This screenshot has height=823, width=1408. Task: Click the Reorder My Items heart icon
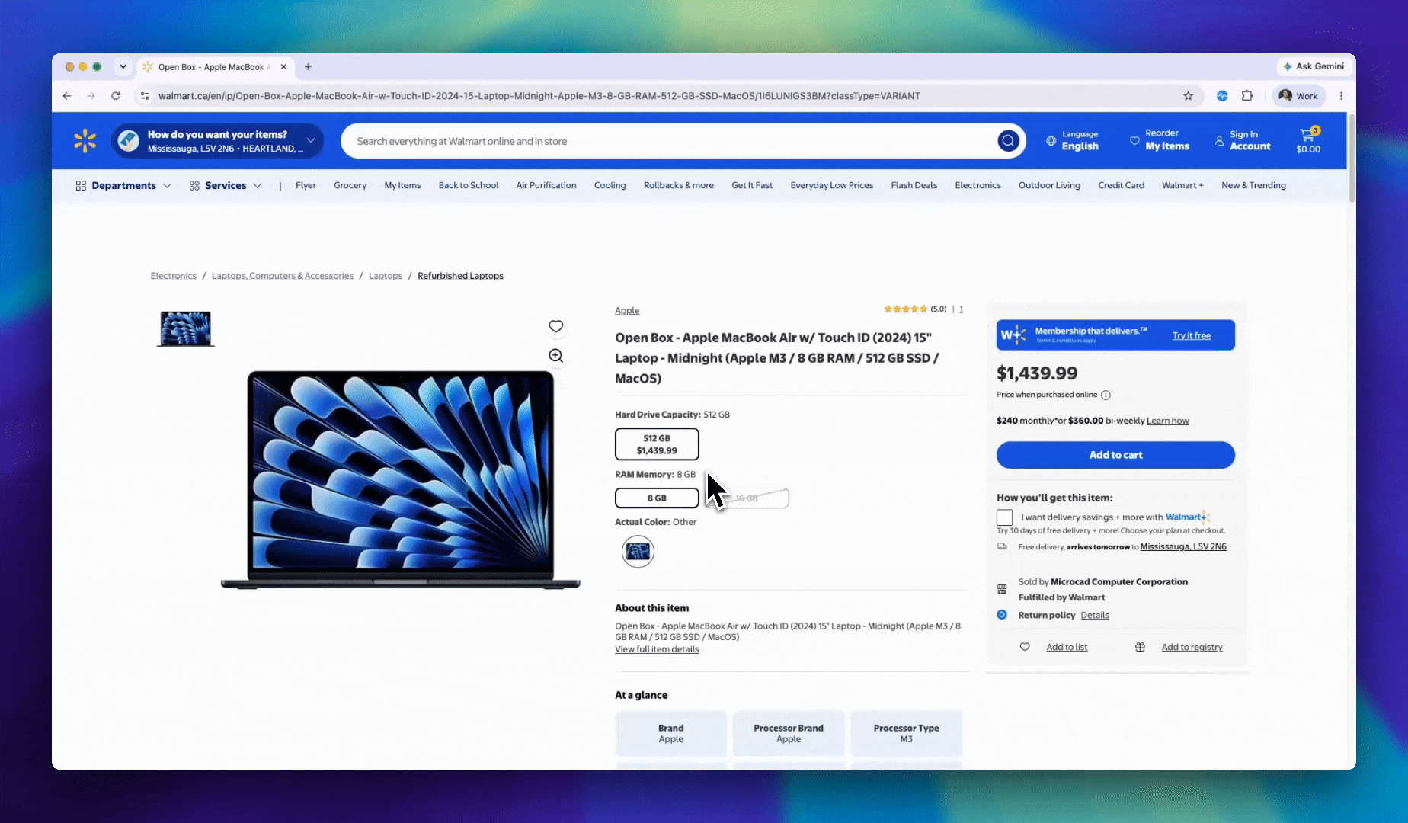(x=1134, y=141)
